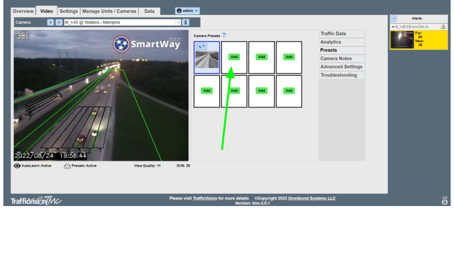
Task: Open the Camera Notes panel
Action: [x=341, y=58]
